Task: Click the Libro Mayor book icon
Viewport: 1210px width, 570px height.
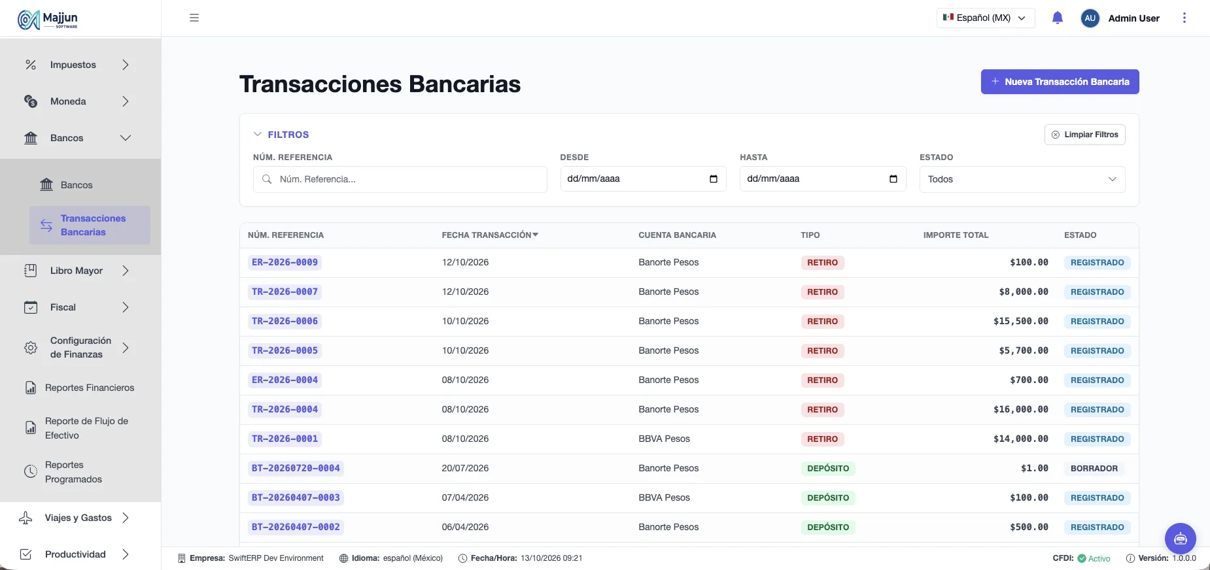Action: tap(31, 271)
